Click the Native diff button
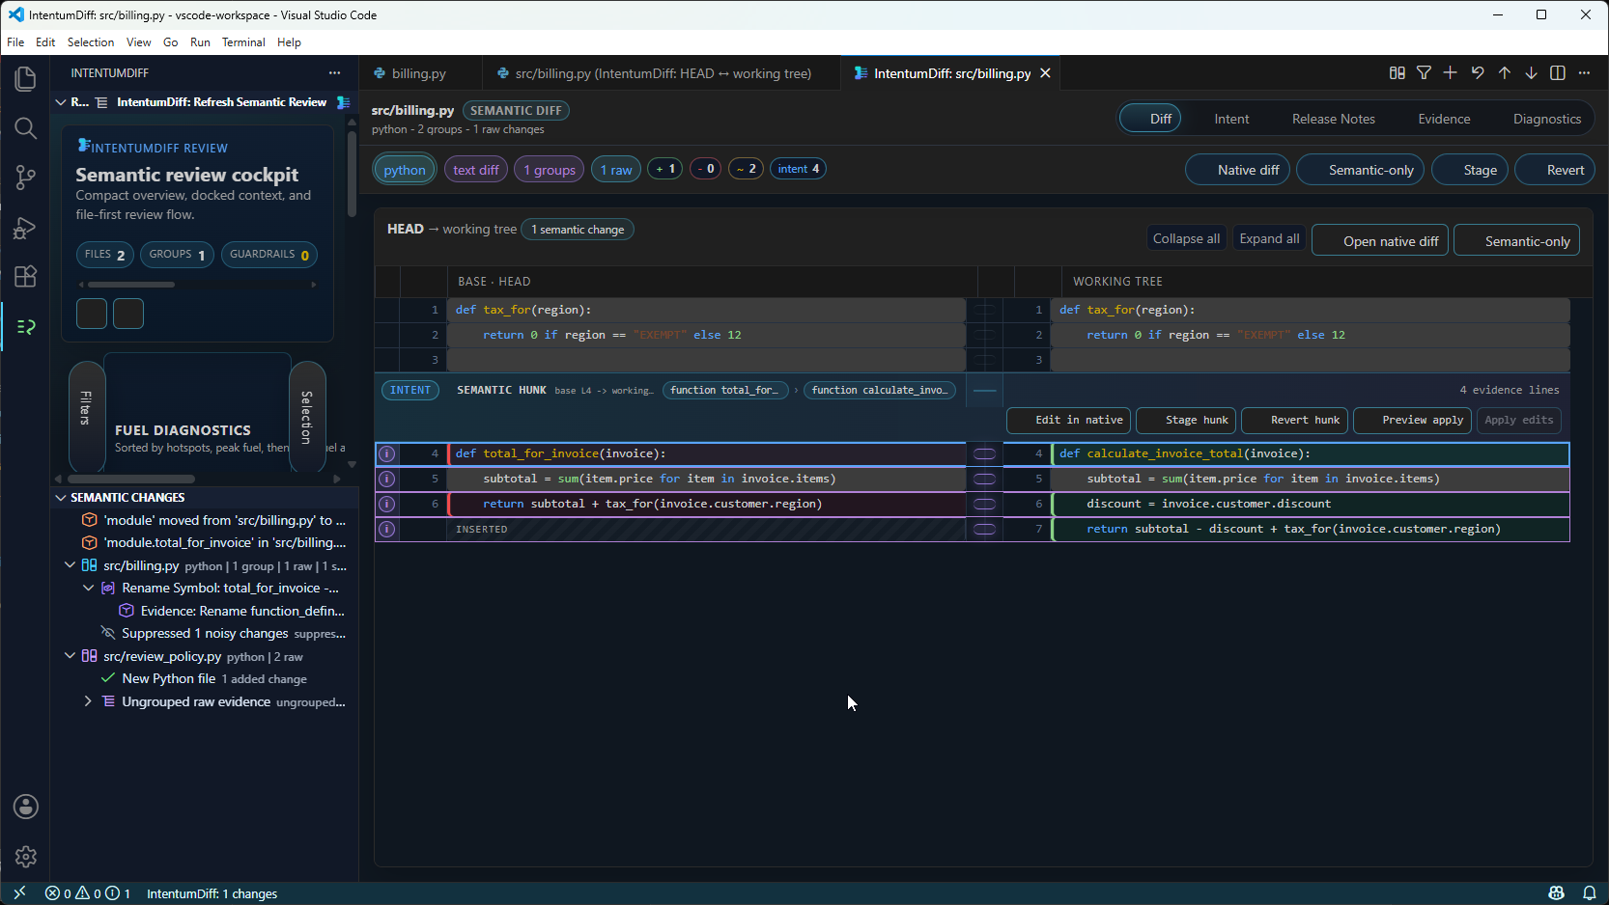 click(1238, 170)
